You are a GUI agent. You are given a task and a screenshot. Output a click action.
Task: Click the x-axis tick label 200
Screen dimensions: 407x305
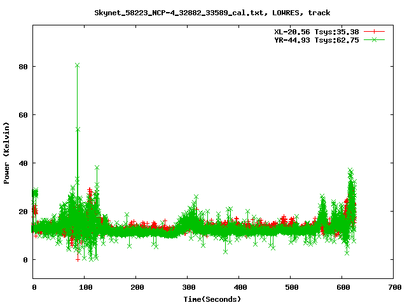137,287
